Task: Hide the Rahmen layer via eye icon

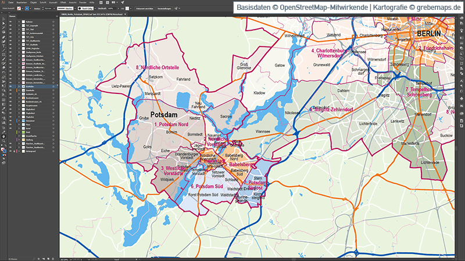Action: 10,22
